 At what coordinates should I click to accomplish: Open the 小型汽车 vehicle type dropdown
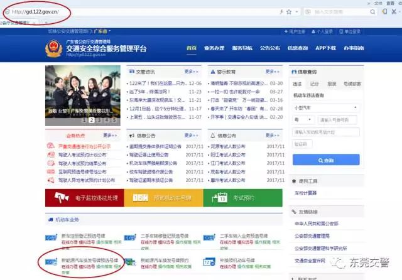pyautogui.click(x=326, y=108)
